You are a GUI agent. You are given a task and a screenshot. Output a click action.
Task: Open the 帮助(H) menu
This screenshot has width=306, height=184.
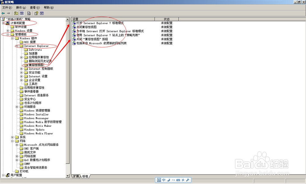[49, 8]
